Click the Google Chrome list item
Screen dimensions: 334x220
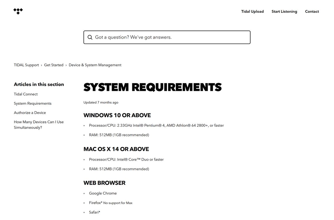click(103, 193)
